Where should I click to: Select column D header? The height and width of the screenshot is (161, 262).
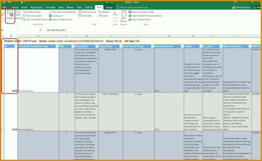(x=87, y=36)
